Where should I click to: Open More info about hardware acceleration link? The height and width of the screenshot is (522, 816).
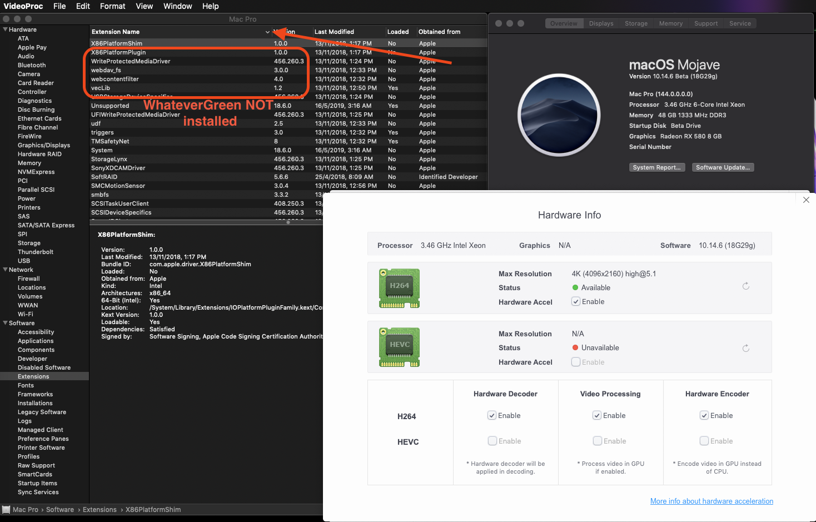click(711, 501)
